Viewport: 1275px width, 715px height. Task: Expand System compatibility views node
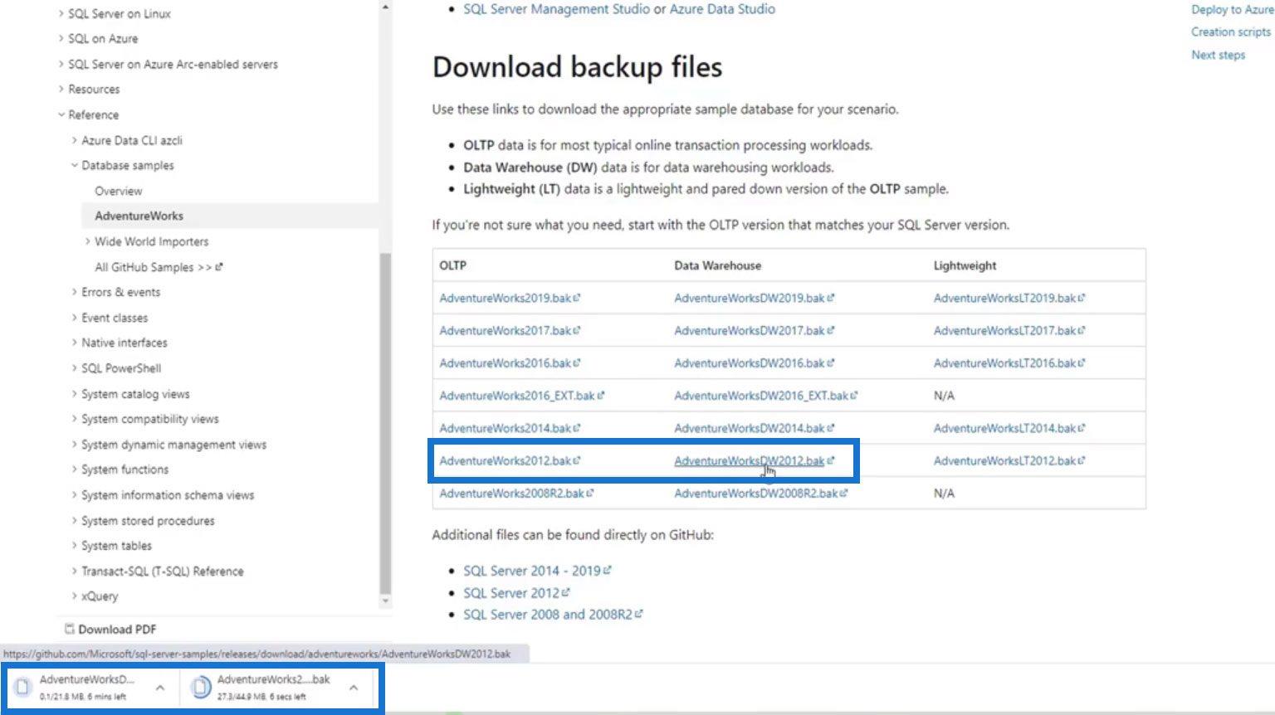(x=74, y=419)
